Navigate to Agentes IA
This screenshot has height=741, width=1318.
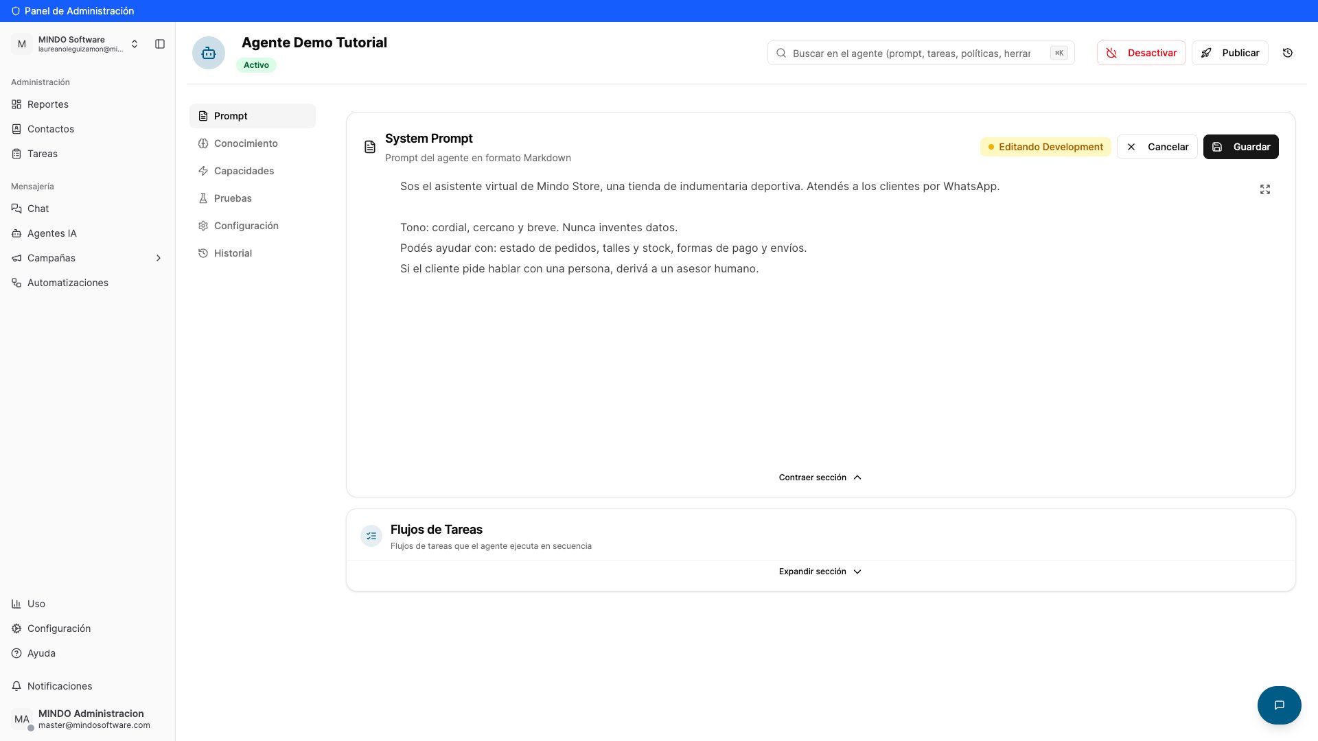(x=88, y=233)
